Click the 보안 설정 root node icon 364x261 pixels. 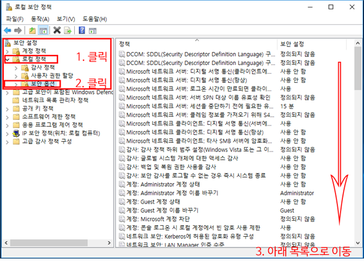[x=8, y=43]
